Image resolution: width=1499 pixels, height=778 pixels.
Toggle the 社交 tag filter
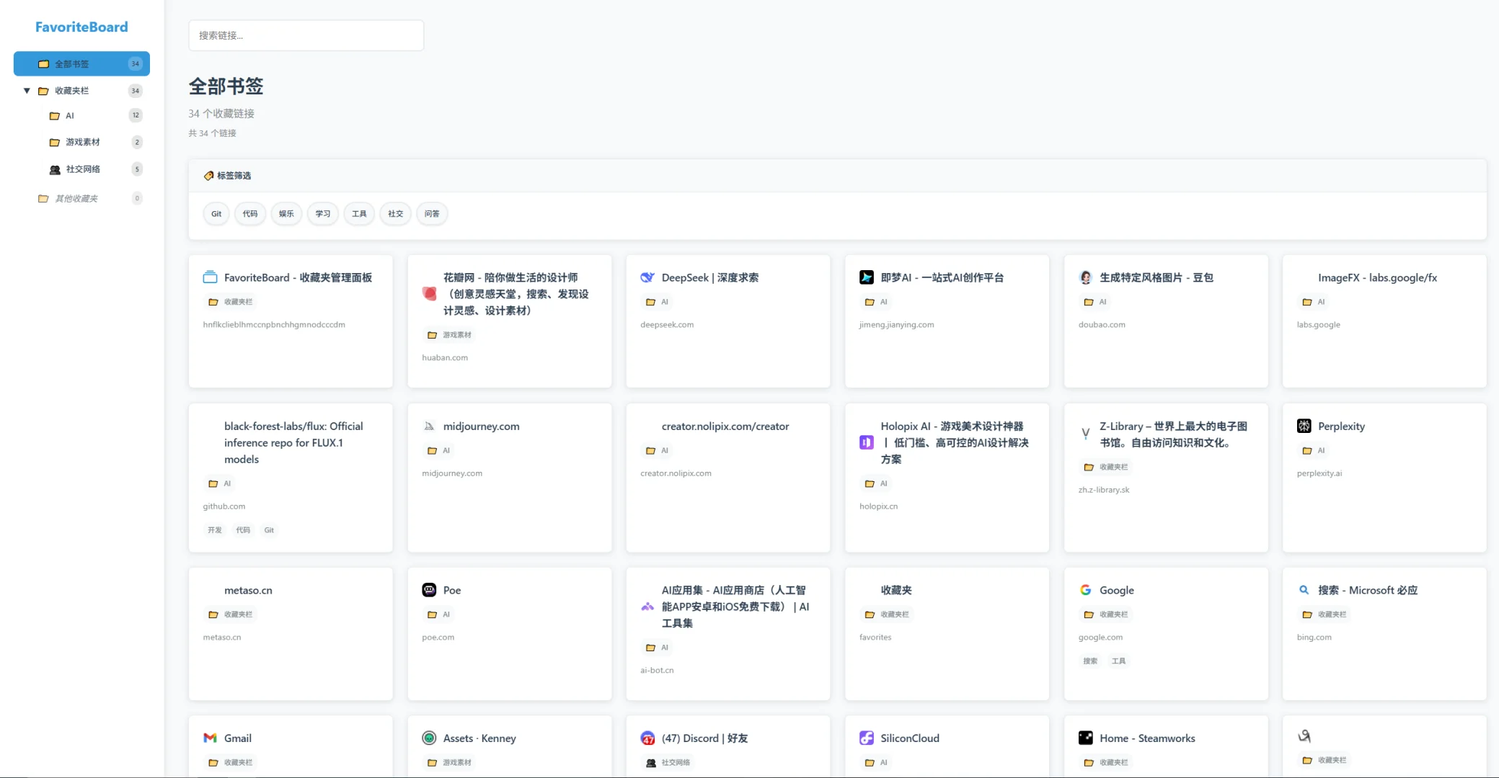(395, 213)
